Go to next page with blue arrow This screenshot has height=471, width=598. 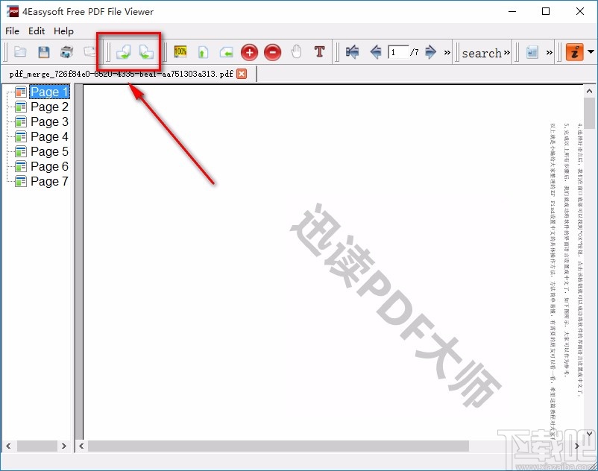click(429, 52)
